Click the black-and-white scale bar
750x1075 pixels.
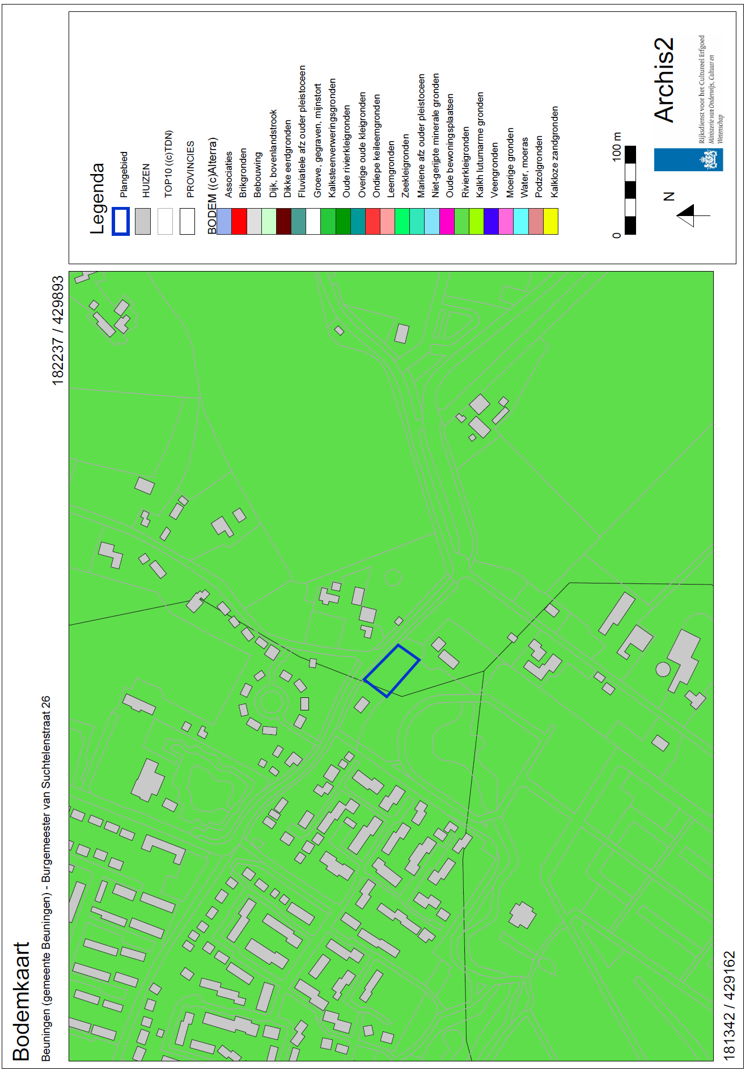click(x=630, y=190)
